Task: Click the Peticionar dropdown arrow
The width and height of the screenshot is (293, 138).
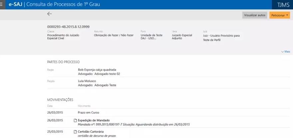Action: pos(287,16)
